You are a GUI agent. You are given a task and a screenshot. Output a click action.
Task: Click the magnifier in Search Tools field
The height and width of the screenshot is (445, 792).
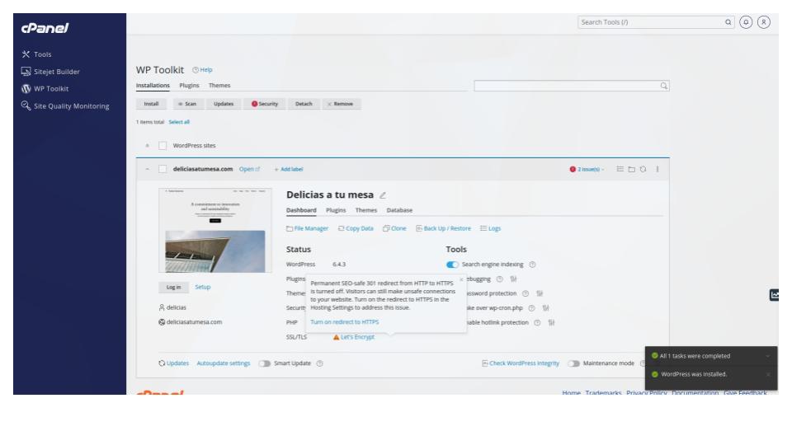[728, 22]
